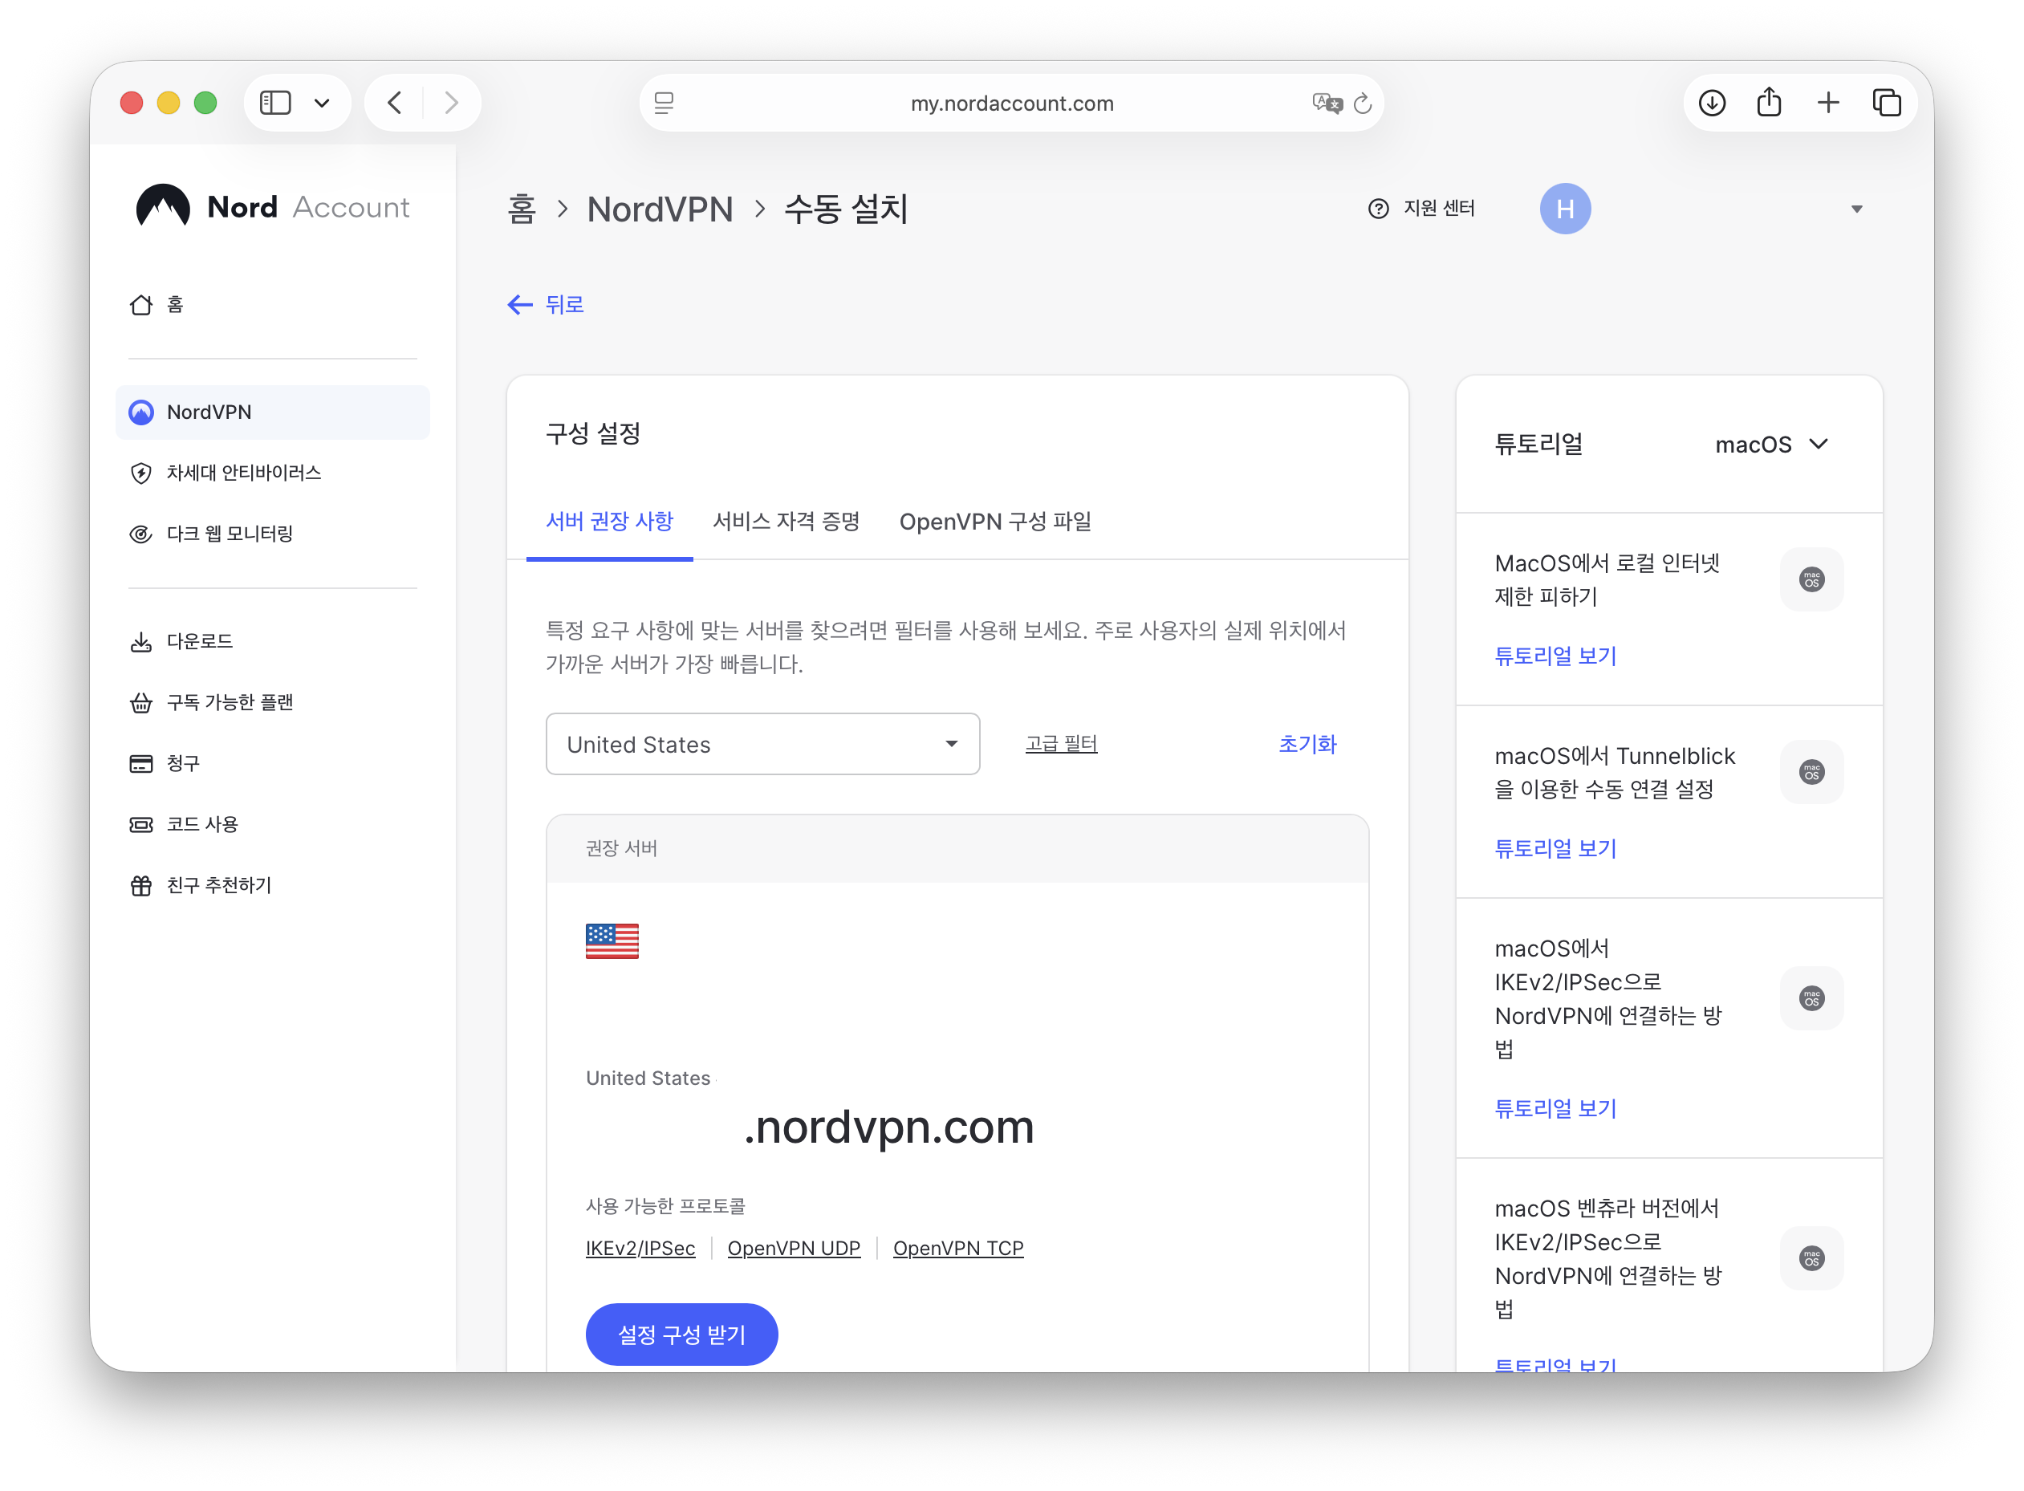Open 코드 사용 in the sidebar

click(x=273, y=824)
